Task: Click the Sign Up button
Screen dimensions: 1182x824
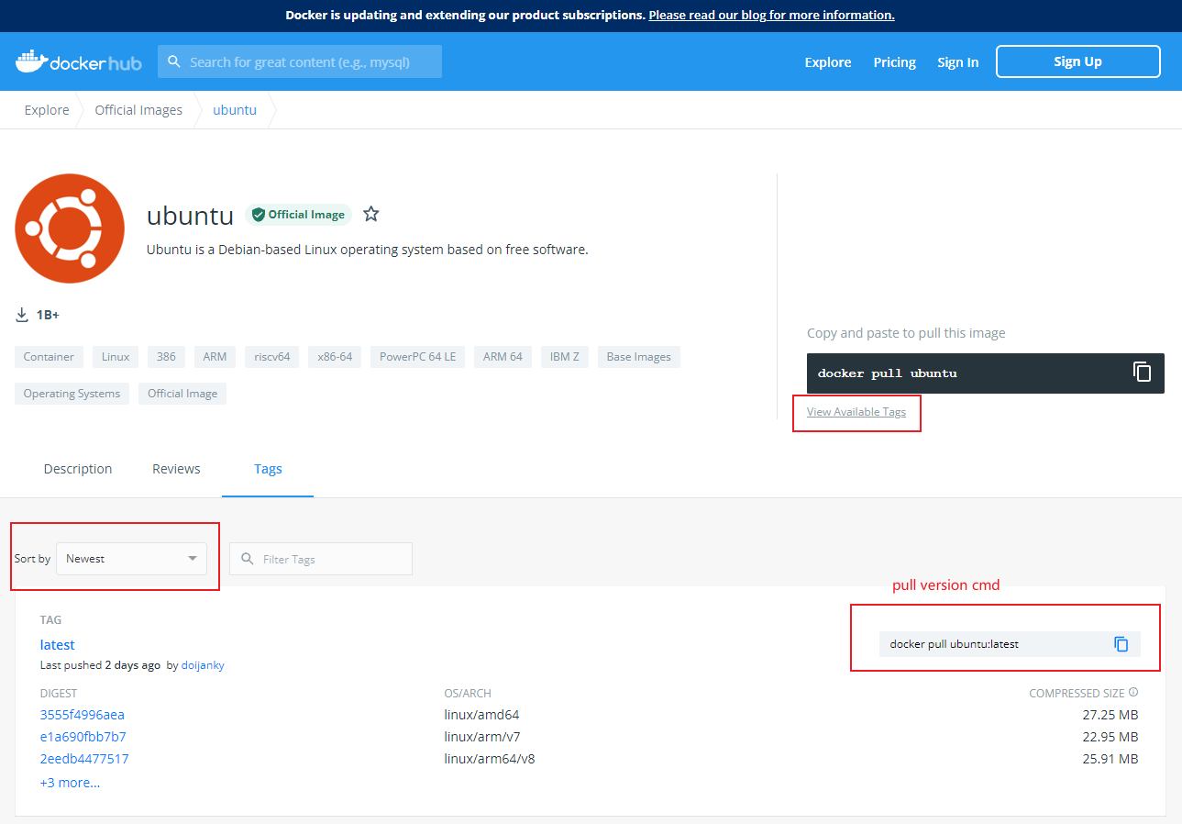Action: (x=1077, y=61)
